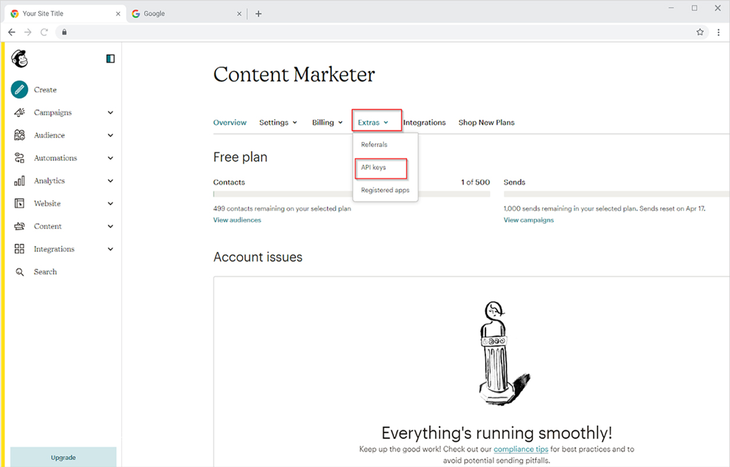Screen dimensions: 730x467
Task: Click the Automations workflow icon
Action: pyautogui.click(x=20, y=158)
